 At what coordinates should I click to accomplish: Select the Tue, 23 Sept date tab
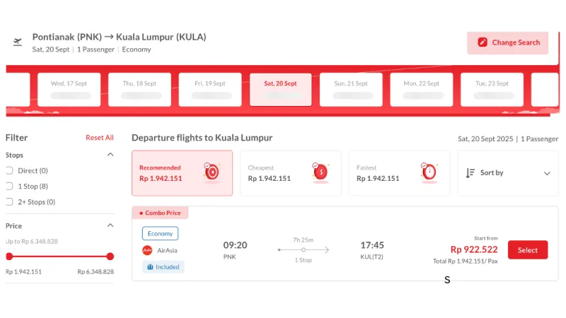[492, 90]
